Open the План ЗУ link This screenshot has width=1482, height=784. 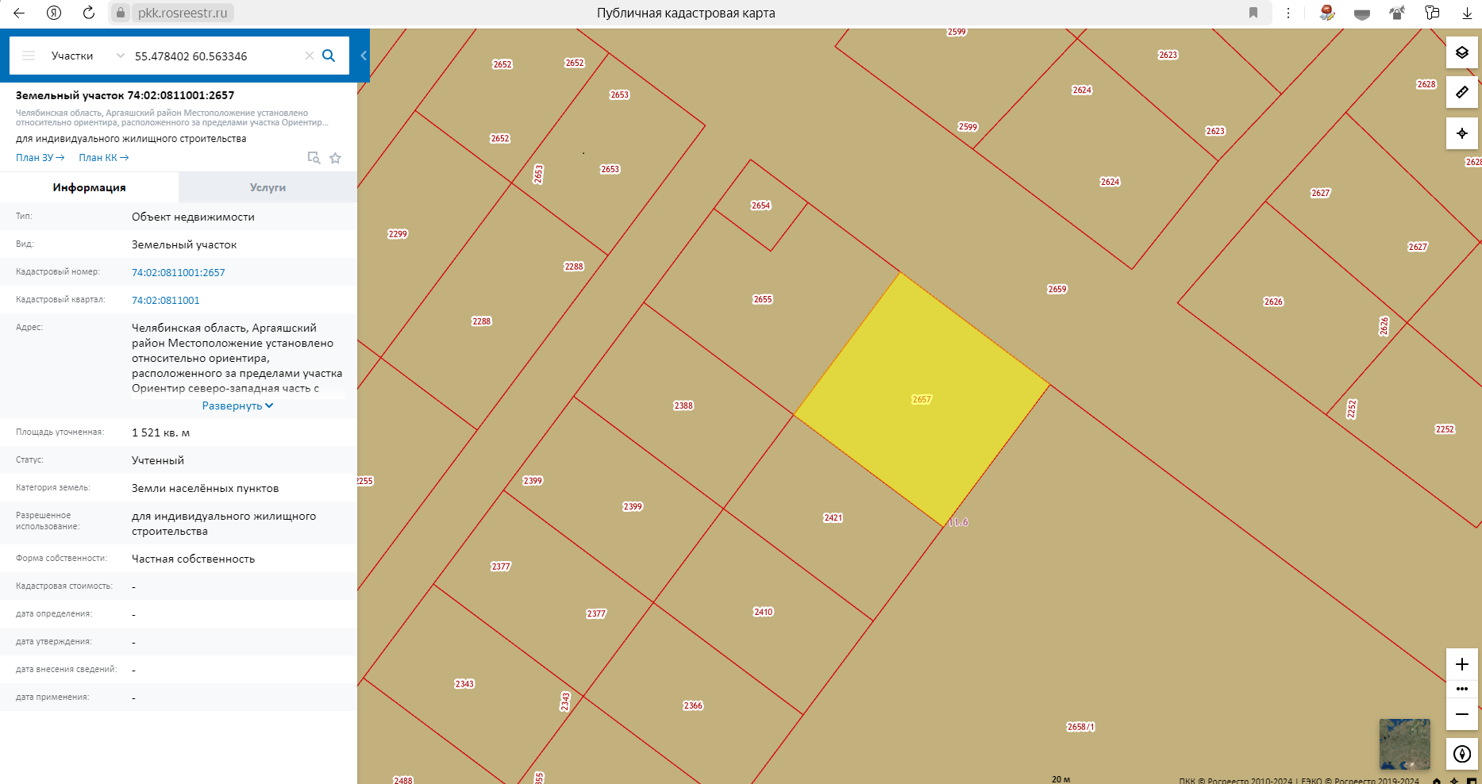(40, 158)
